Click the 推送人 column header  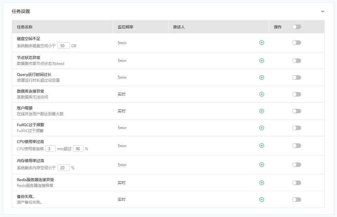[x=179, y=27]
